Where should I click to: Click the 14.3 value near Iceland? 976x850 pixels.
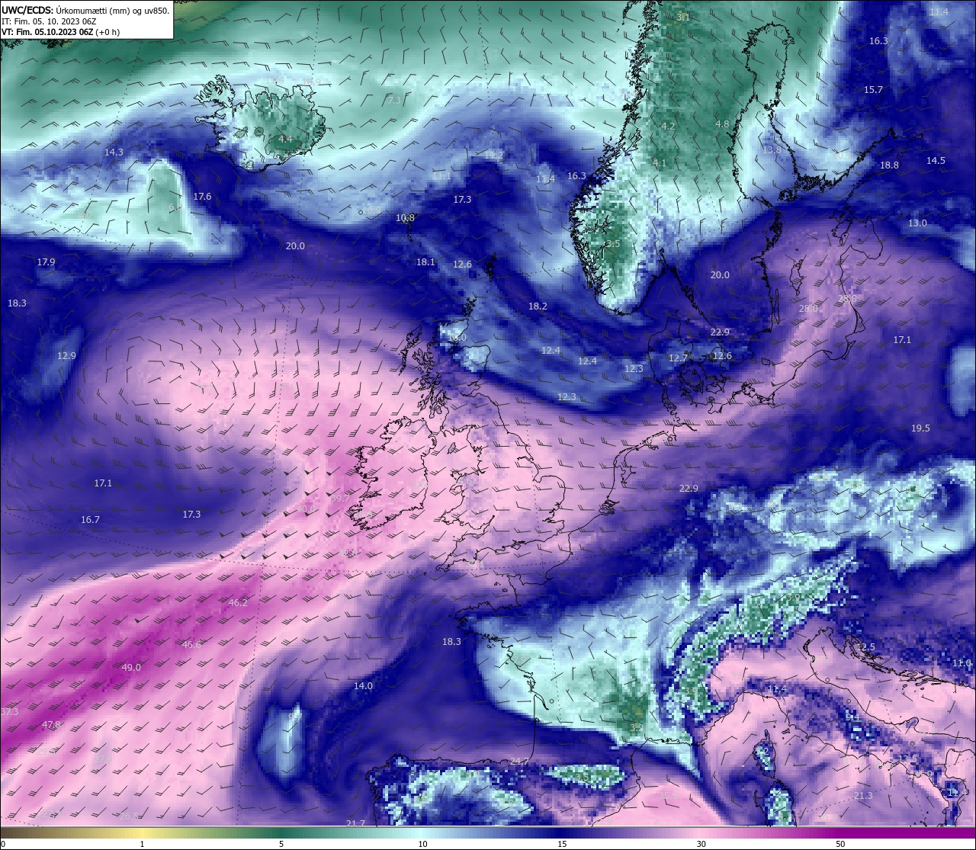coord(114,152)
